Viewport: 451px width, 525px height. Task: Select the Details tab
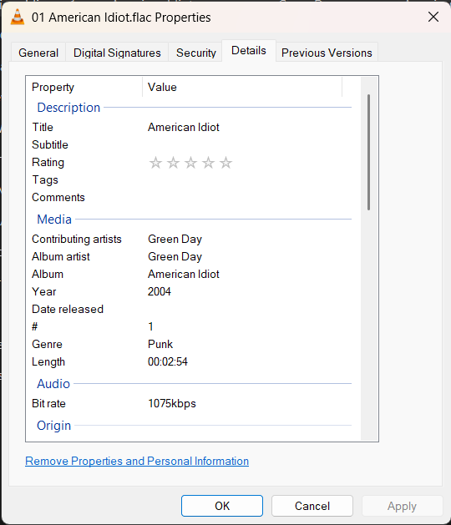(x=249, y=51)
